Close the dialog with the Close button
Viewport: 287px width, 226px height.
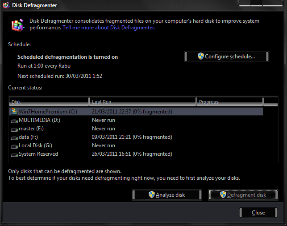coord(258,213)
